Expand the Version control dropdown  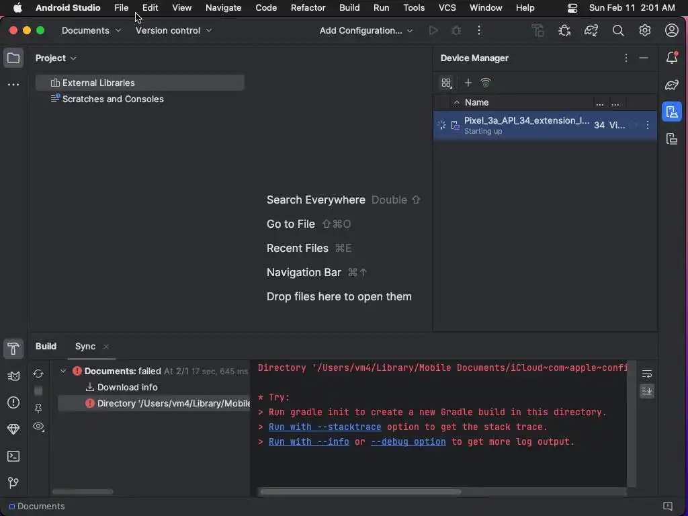tap(173, 30)
